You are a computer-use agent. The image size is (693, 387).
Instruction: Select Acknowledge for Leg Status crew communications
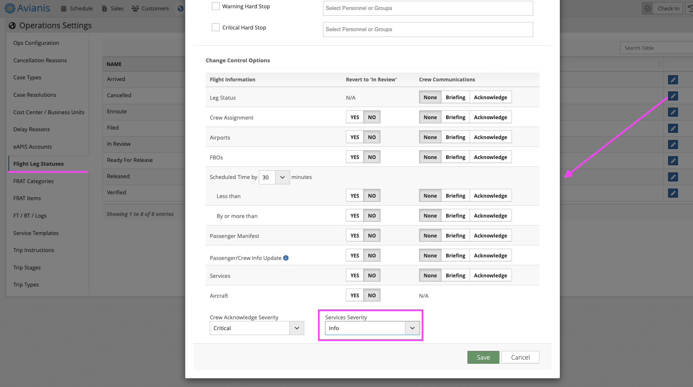point(490,98)
